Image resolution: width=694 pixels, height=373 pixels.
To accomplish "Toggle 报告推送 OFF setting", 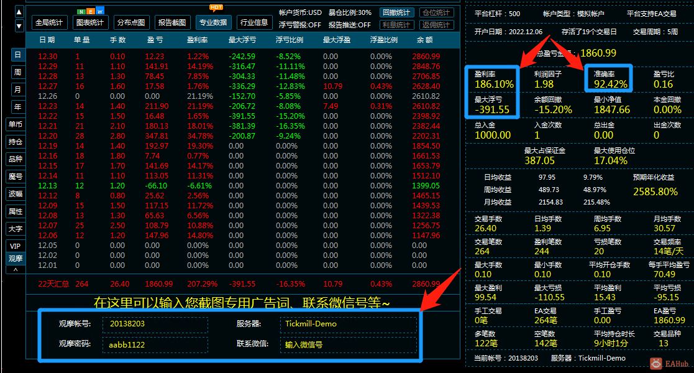I will 349,25.
